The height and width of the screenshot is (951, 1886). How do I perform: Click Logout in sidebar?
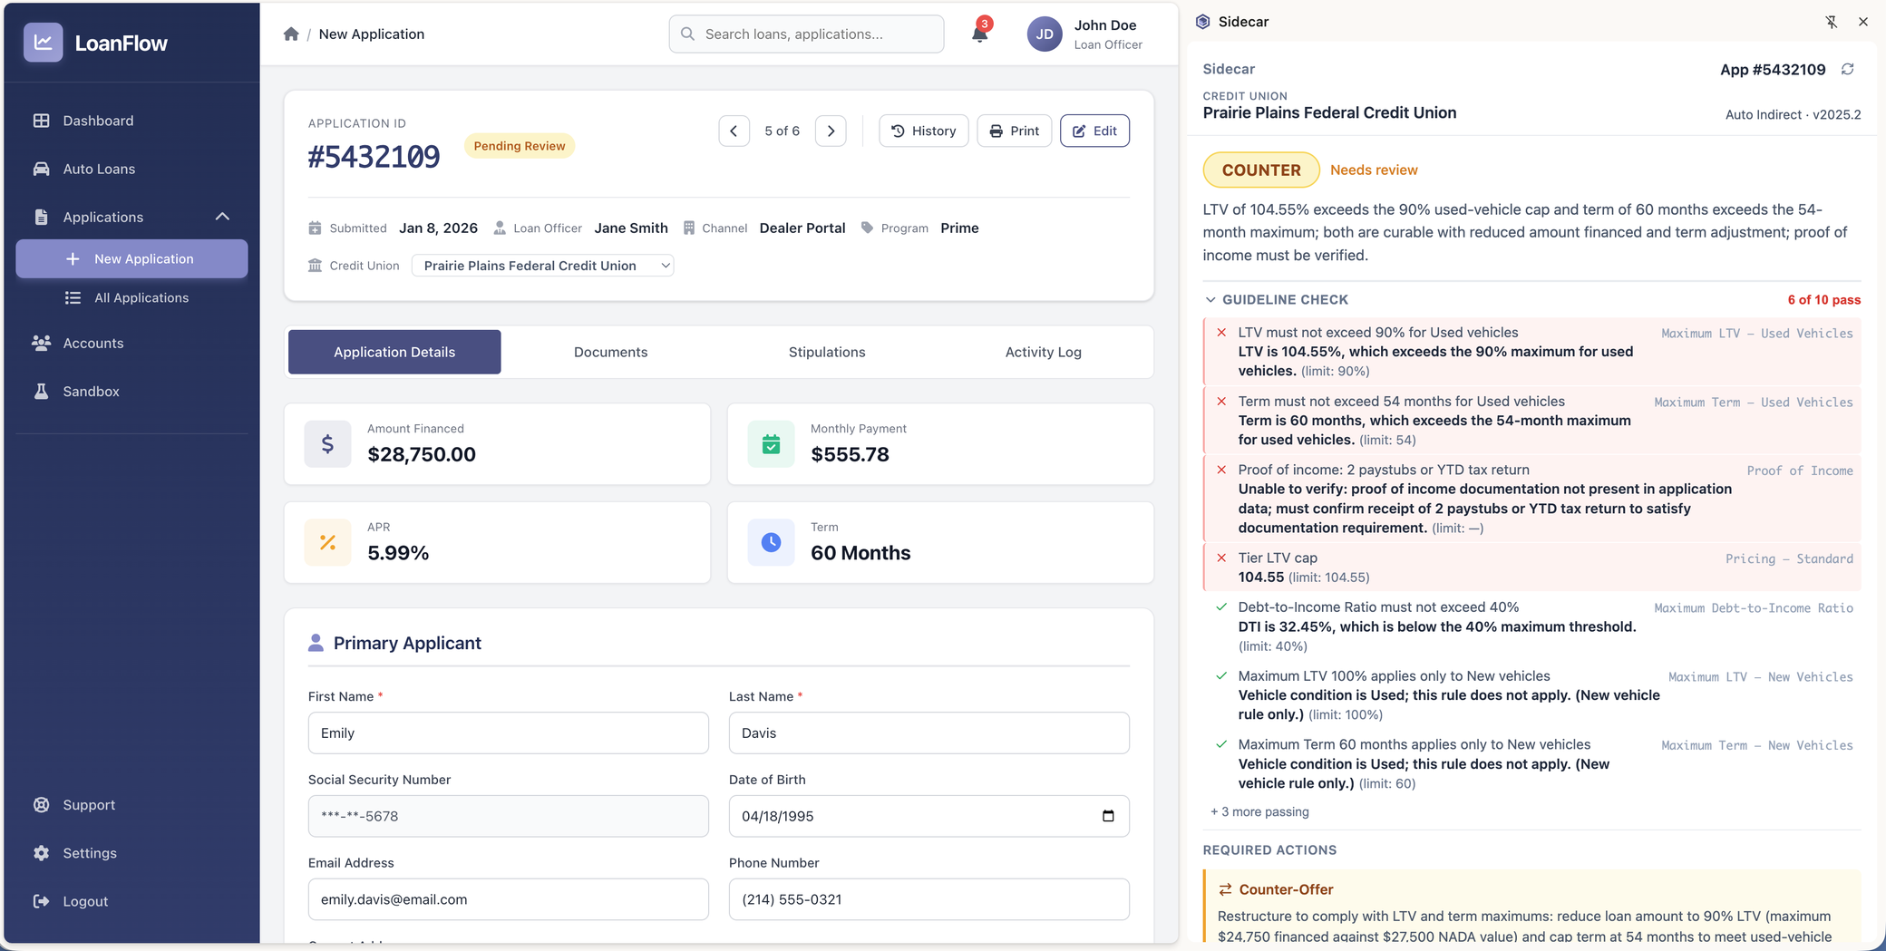point(131,901)
